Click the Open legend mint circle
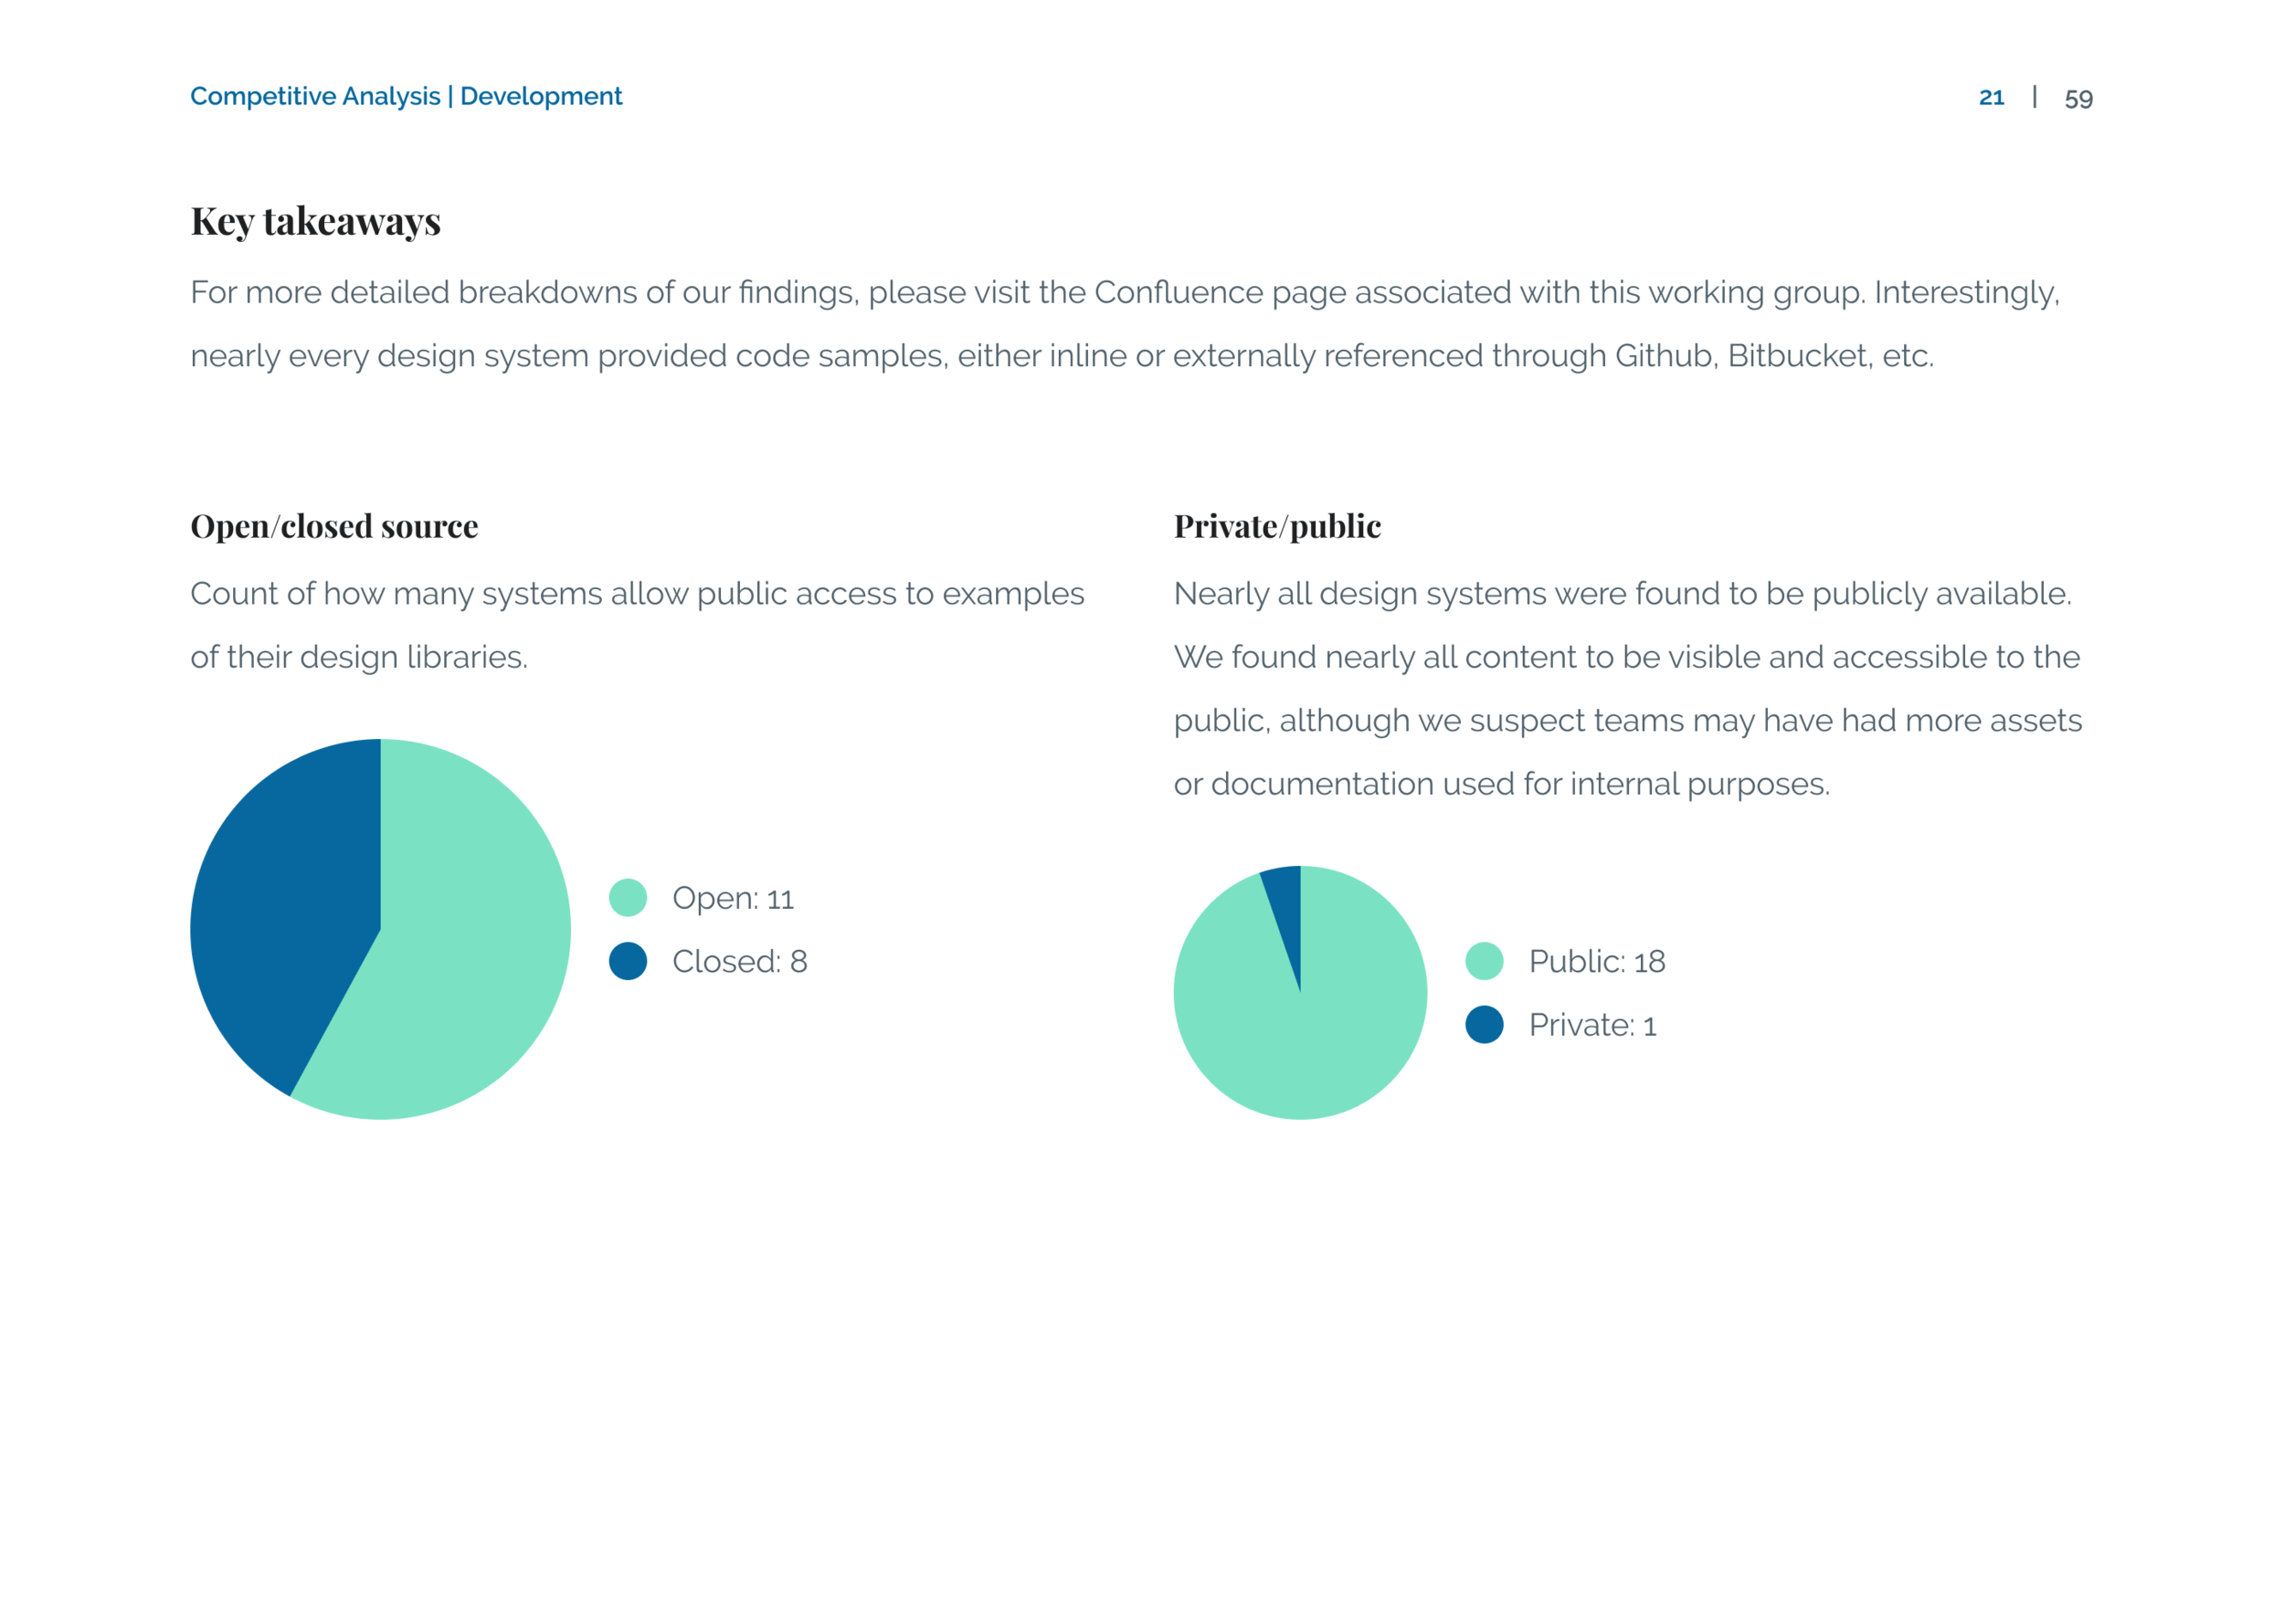Image resolution: width=2284 pixels, height=1624 pixels. (628, 897)
